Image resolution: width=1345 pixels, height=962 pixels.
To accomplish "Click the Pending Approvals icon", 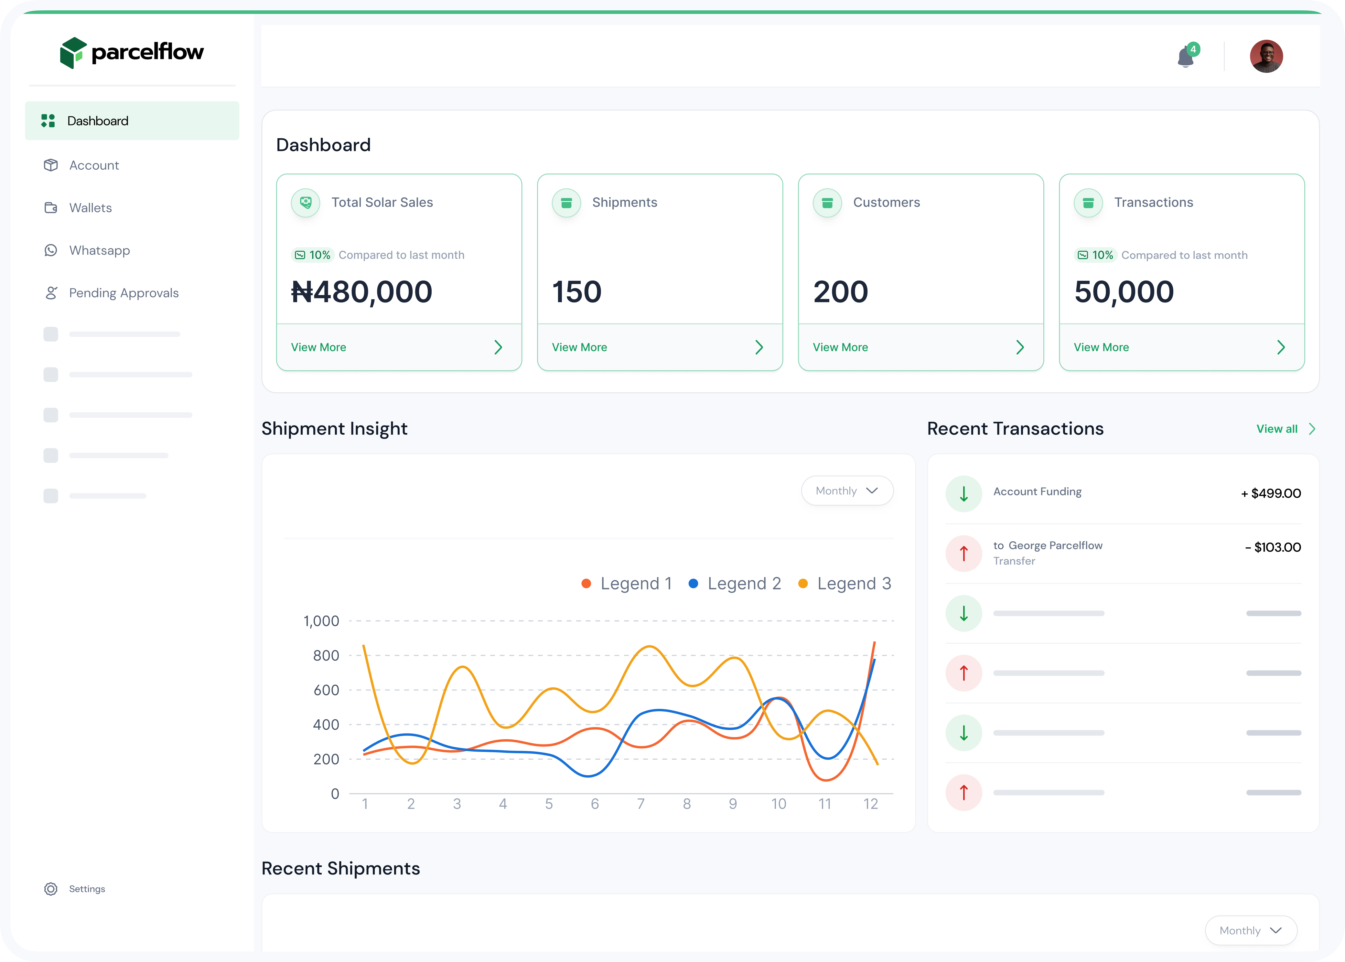I will click(x=51, y=293).
